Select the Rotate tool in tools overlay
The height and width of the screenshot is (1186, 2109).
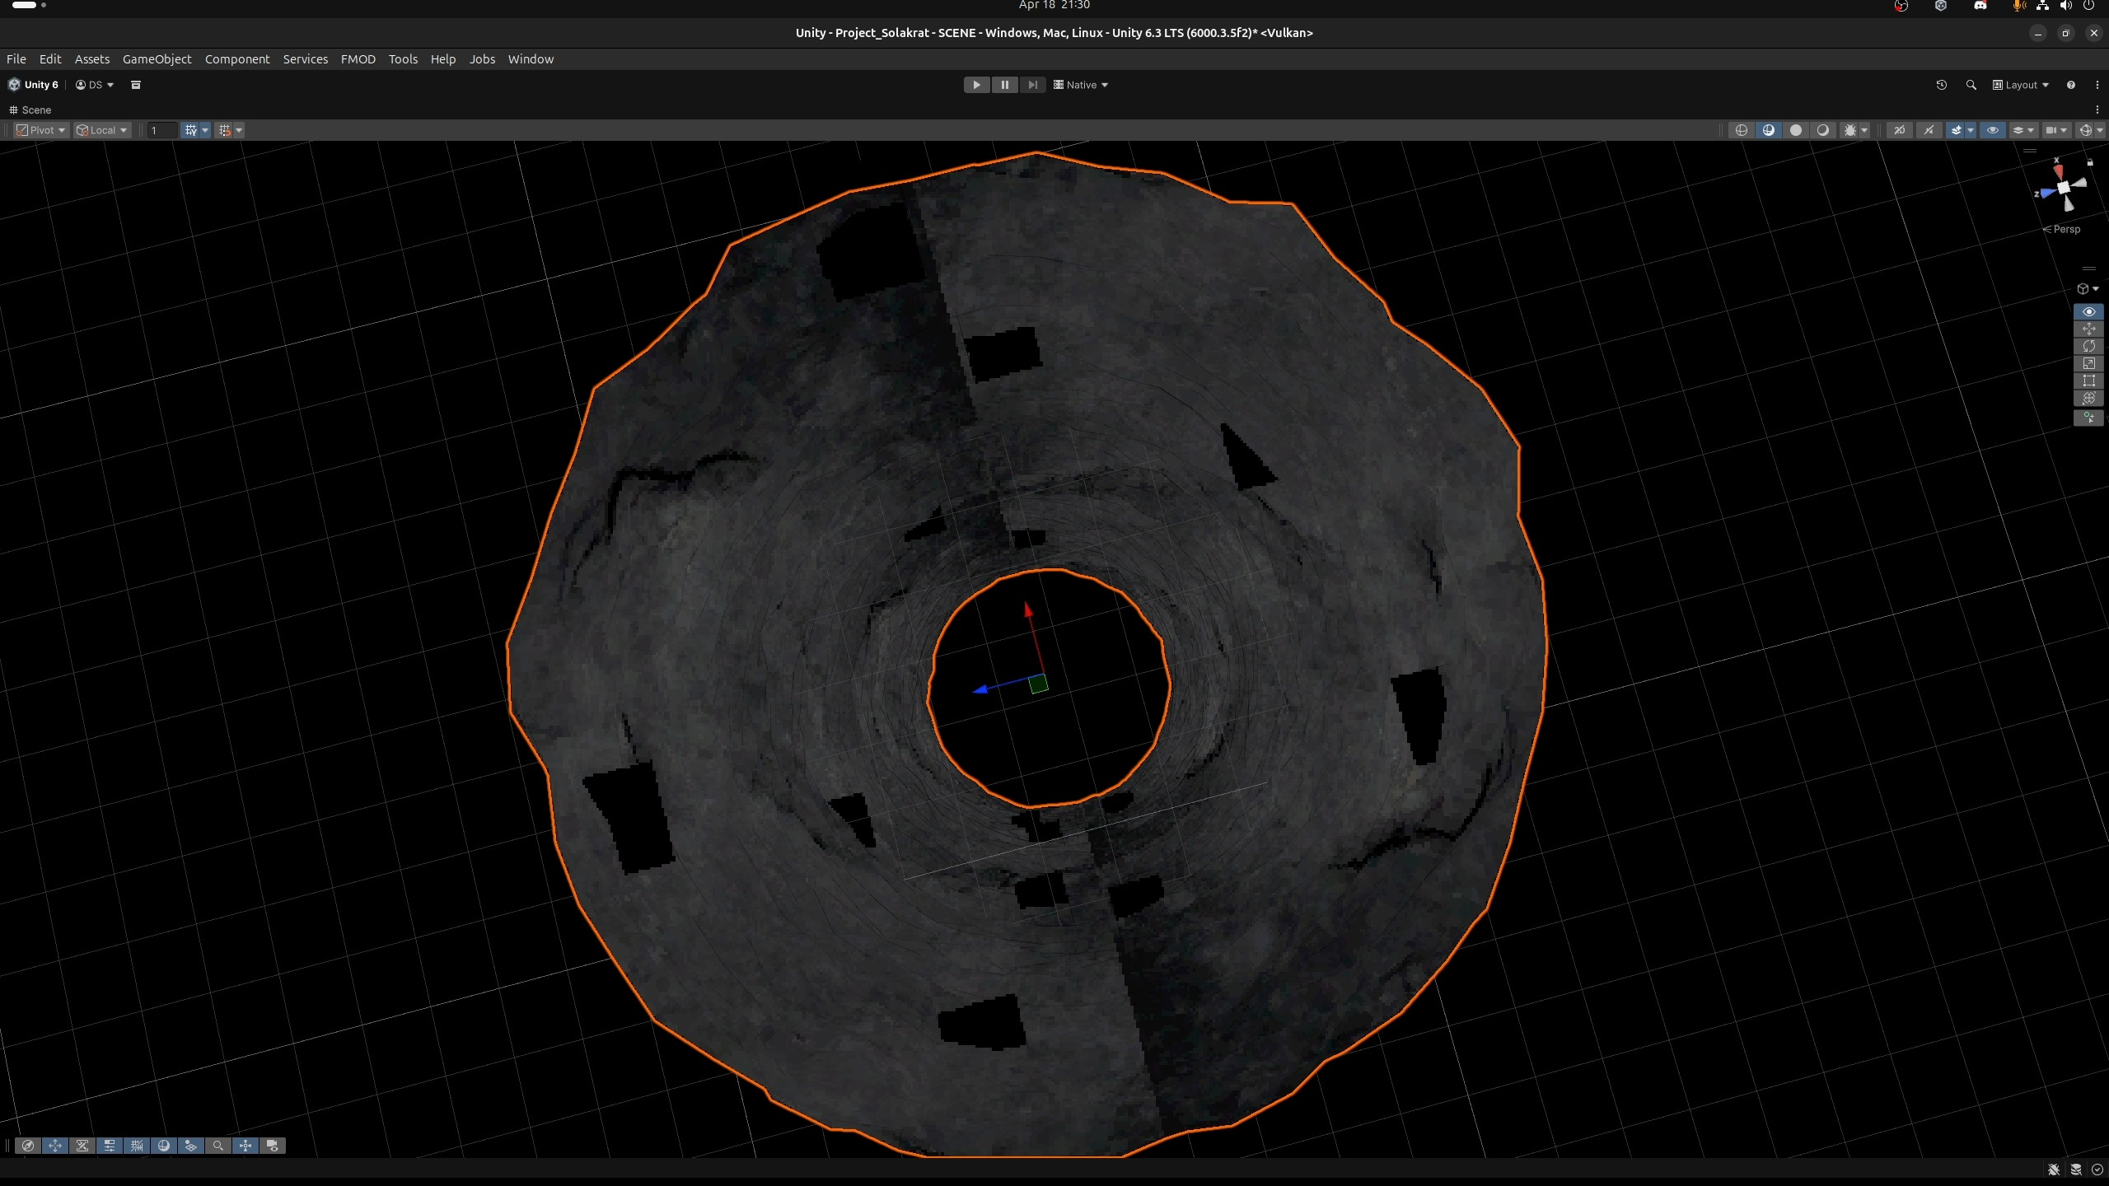(2088, 347)
